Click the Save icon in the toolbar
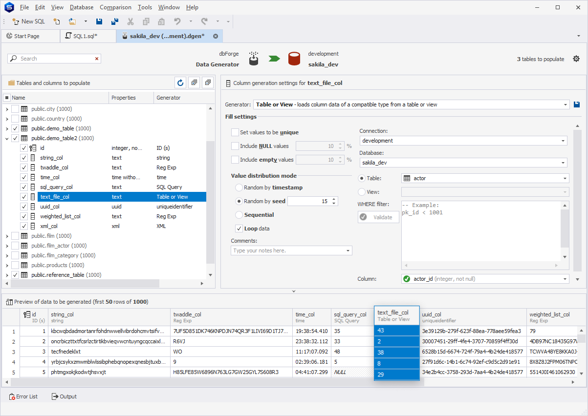The height and width of the screenshot is (416, 588). [99, 21]
